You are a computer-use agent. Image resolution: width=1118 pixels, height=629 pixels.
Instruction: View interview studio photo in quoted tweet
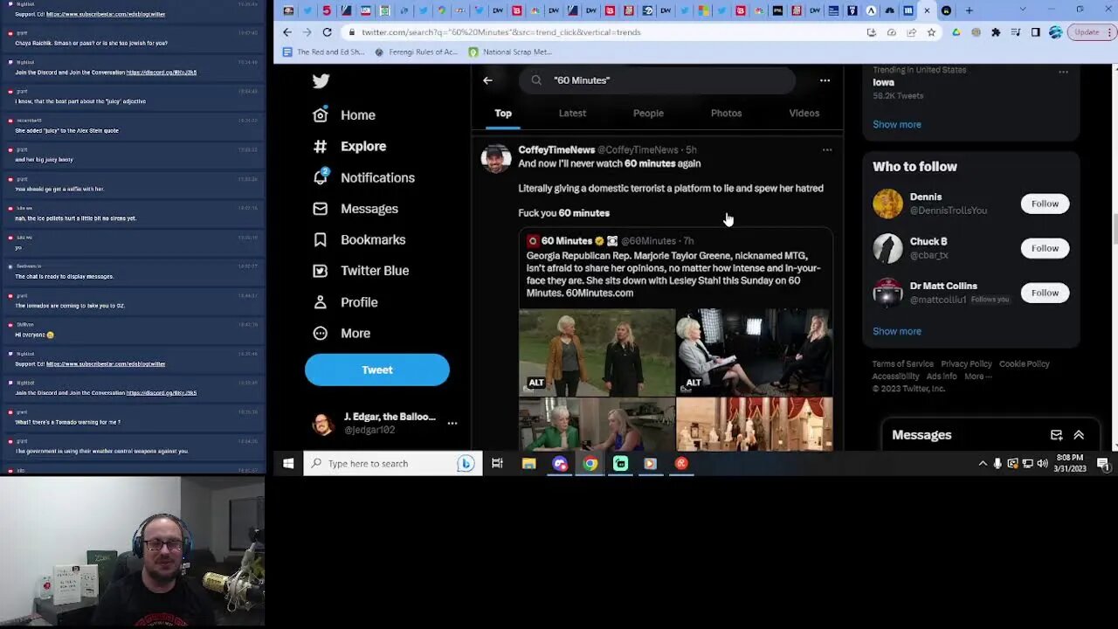755,352
